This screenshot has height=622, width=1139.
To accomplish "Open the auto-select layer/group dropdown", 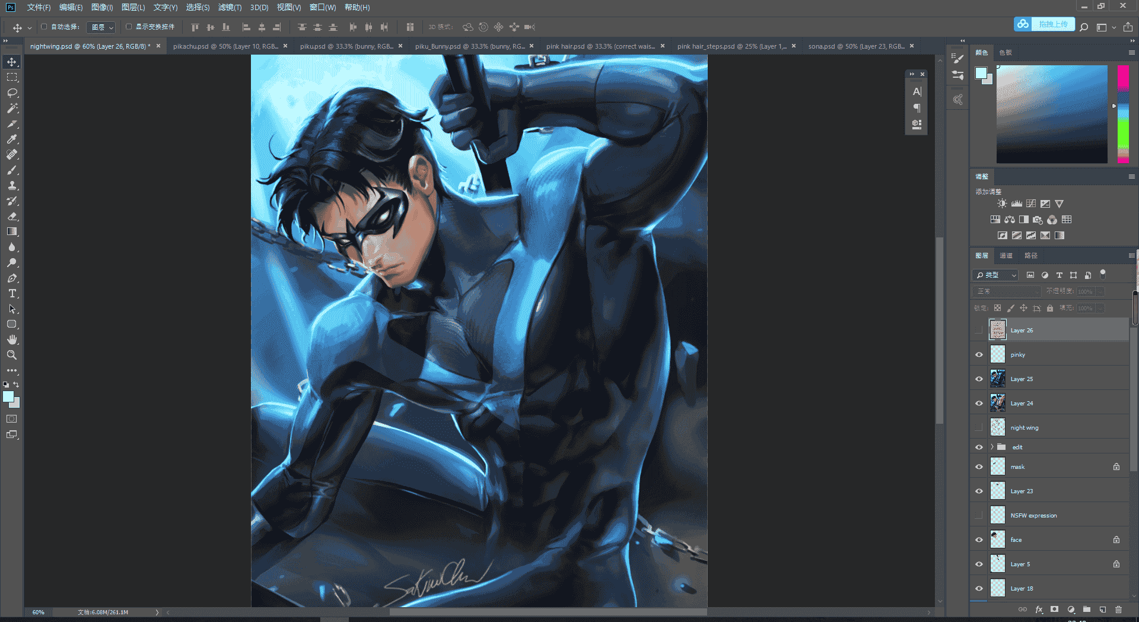I will [101, 27].
